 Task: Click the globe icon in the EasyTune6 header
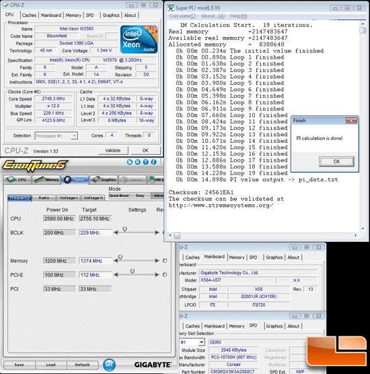(137, 162)
